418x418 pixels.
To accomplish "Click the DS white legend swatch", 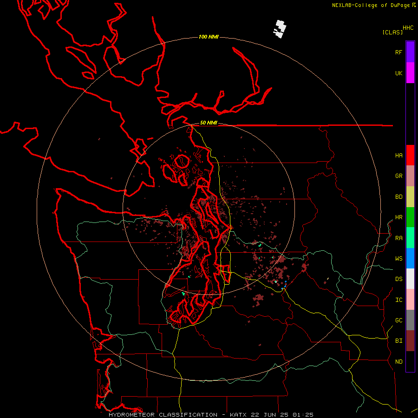I will coord(410,279).
